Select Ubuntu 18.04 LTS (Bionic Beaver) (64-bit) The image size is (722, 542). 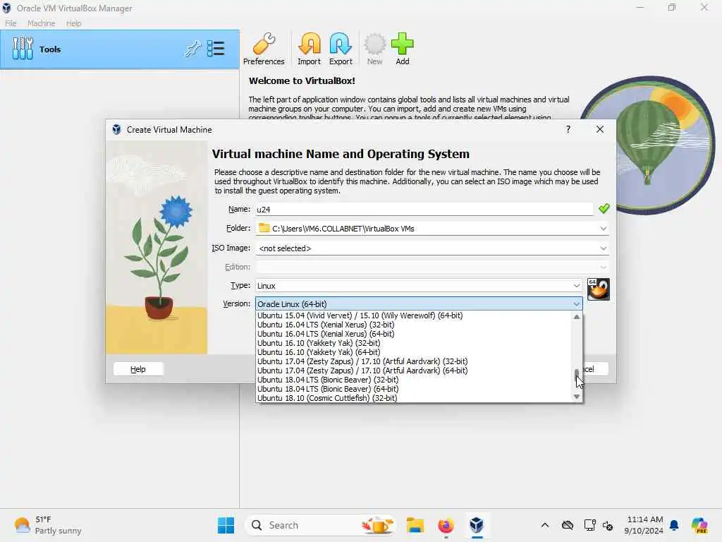tap(414, 390)
